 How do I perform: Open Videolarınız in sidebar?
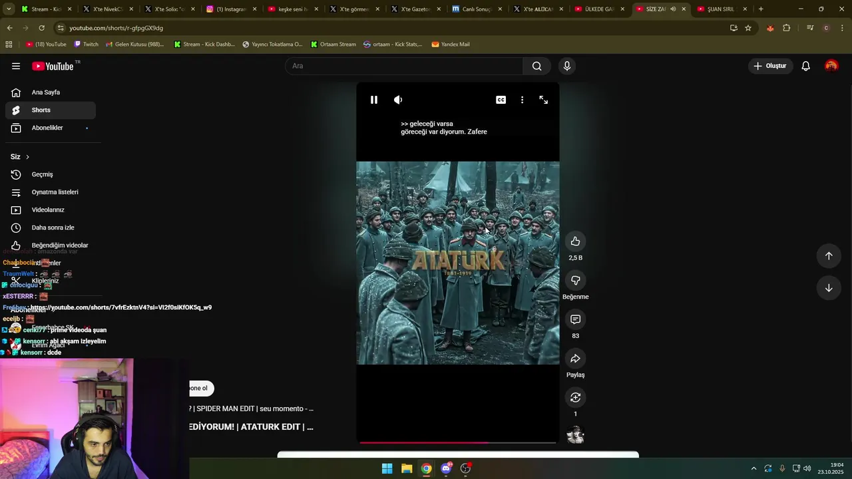point(51,210)
